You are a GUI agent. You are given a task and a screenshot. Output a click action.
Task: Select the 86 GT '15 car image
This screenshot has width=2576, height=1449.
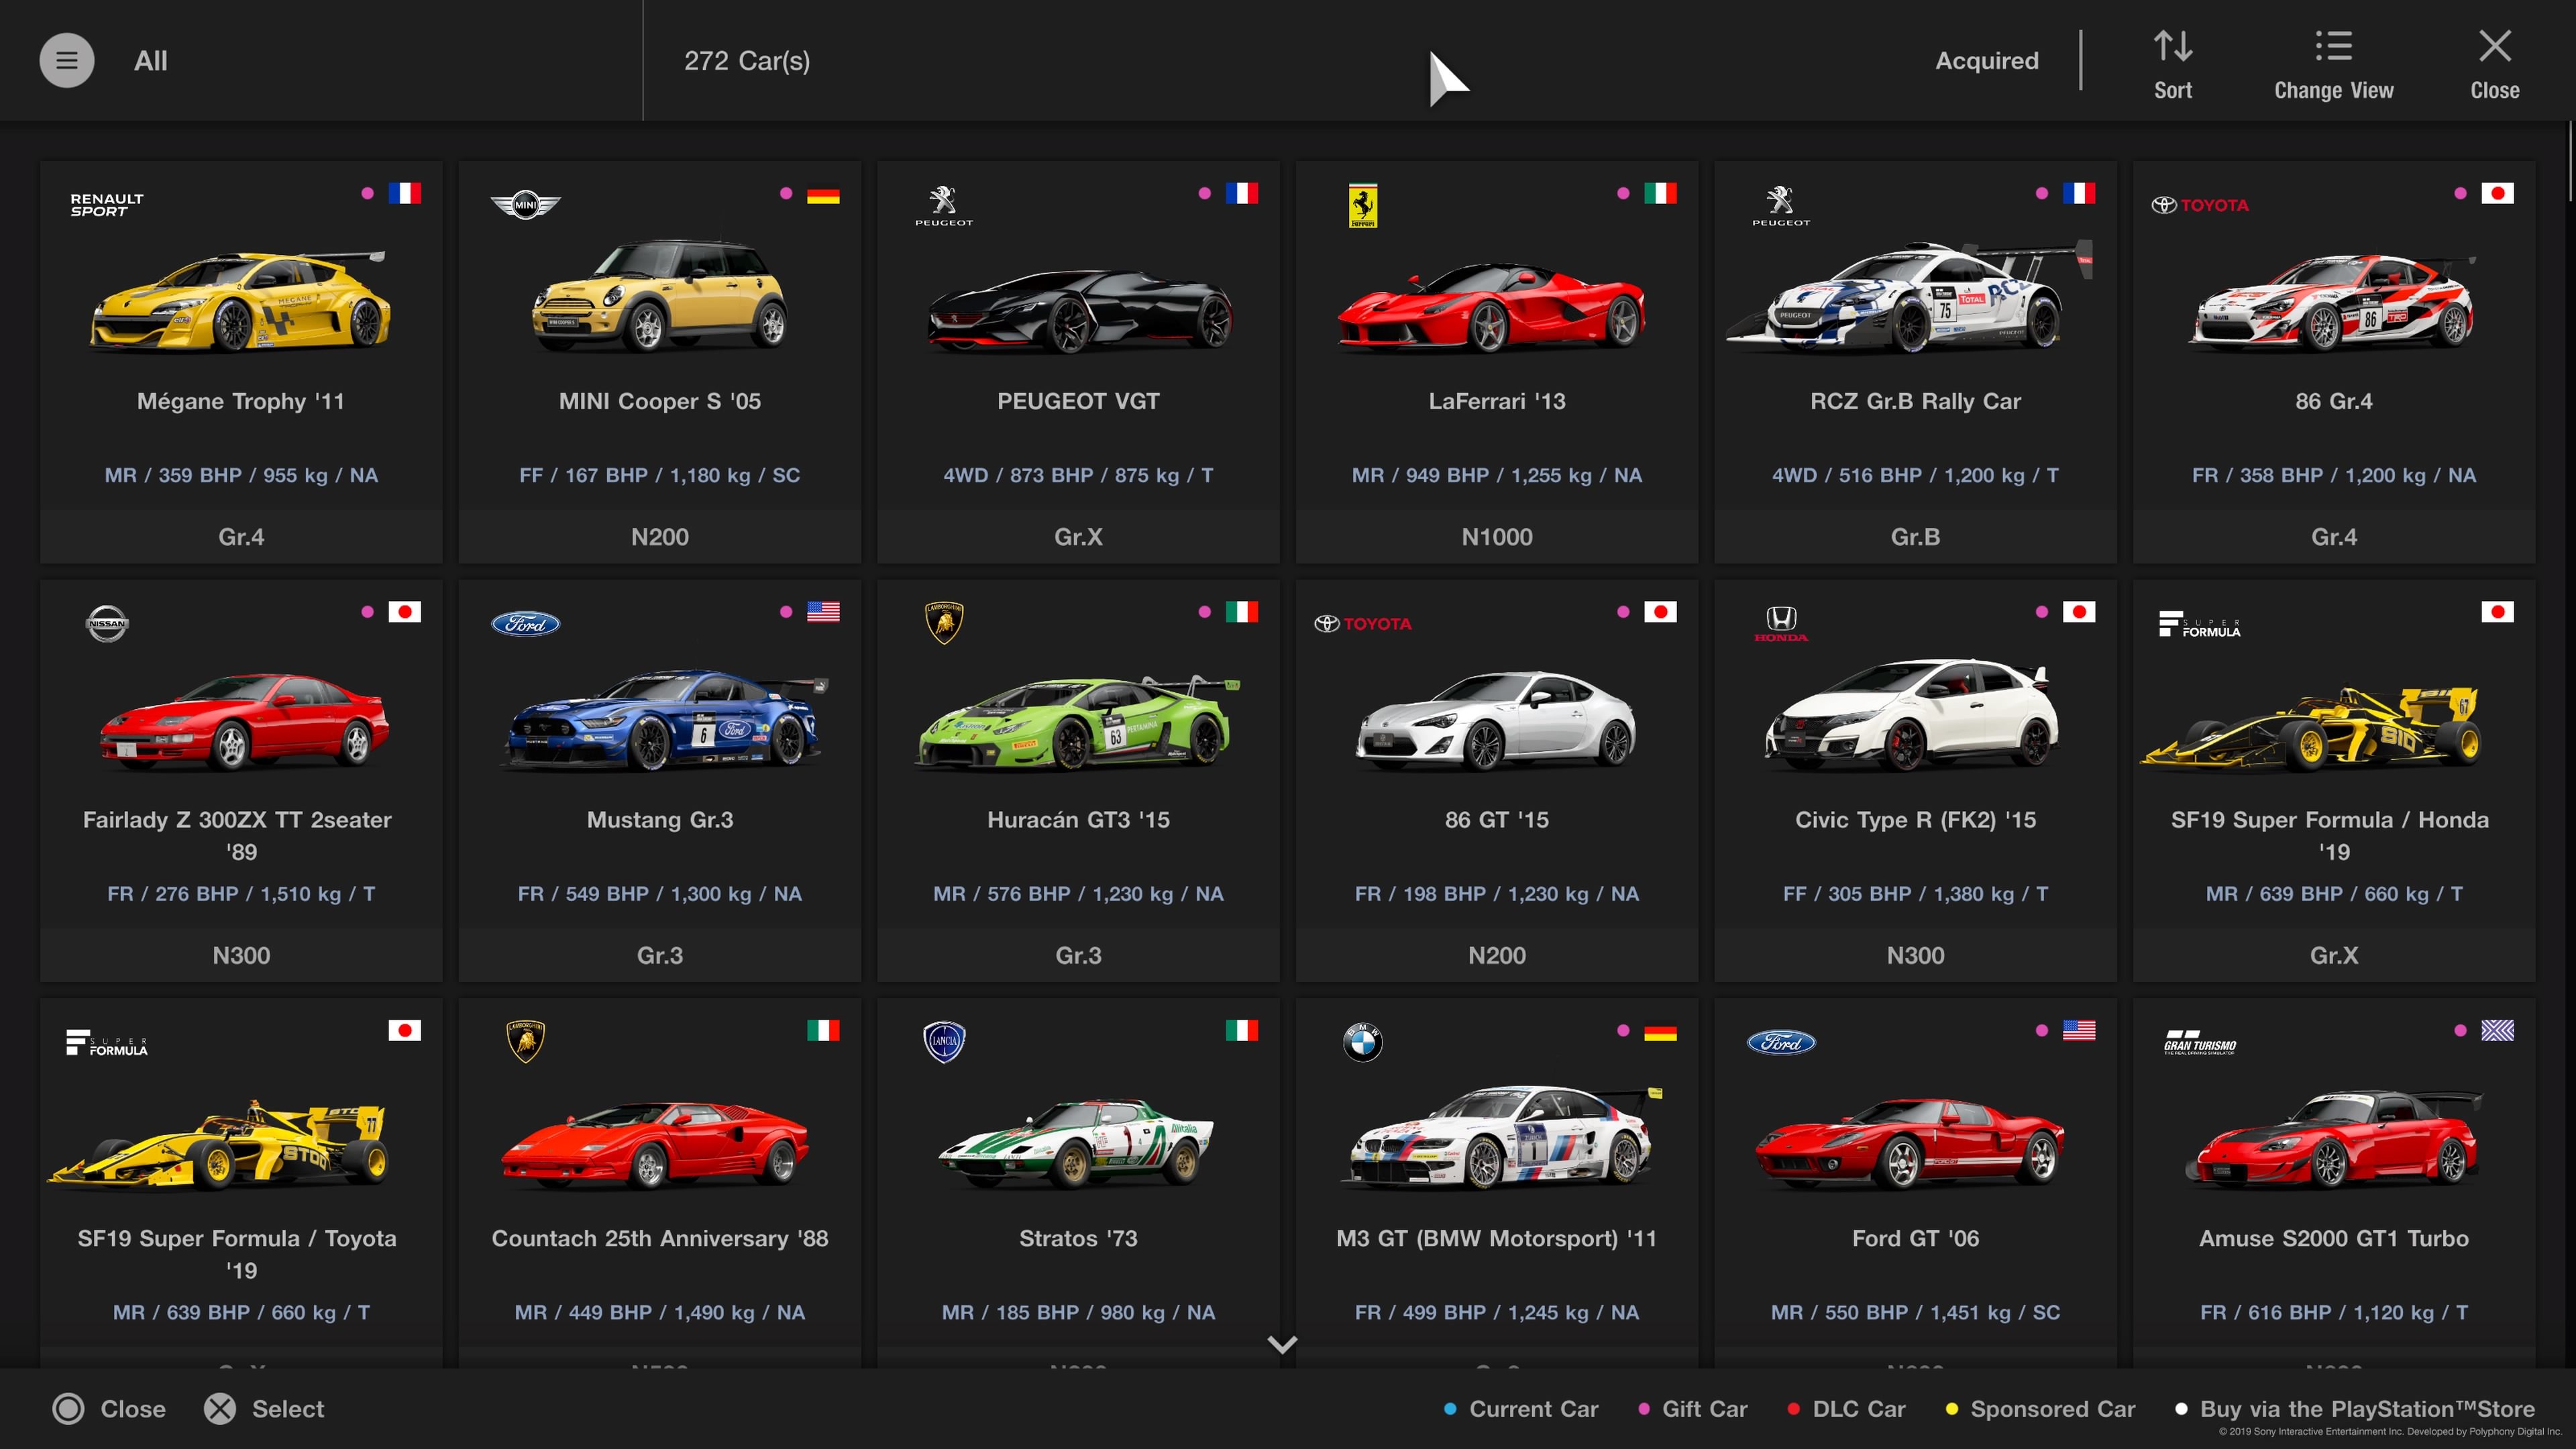click(1495, 721)
